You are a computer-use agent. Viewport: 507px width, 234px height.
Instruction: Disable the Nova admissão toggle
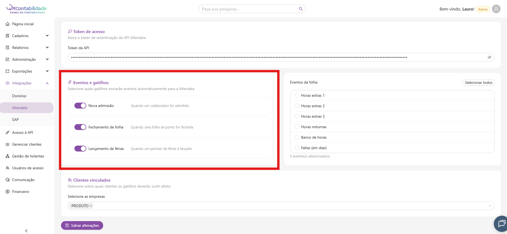point(80,106)
